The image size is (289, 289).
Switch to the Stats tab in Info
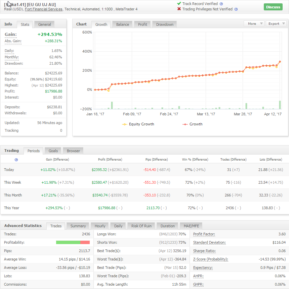point(25,24)
